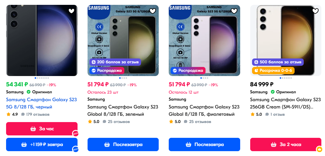This screenshot has height=156, width=325.
Task: Click heart icon on Cream Galaxy S23 card
Action: pos(315,11)
